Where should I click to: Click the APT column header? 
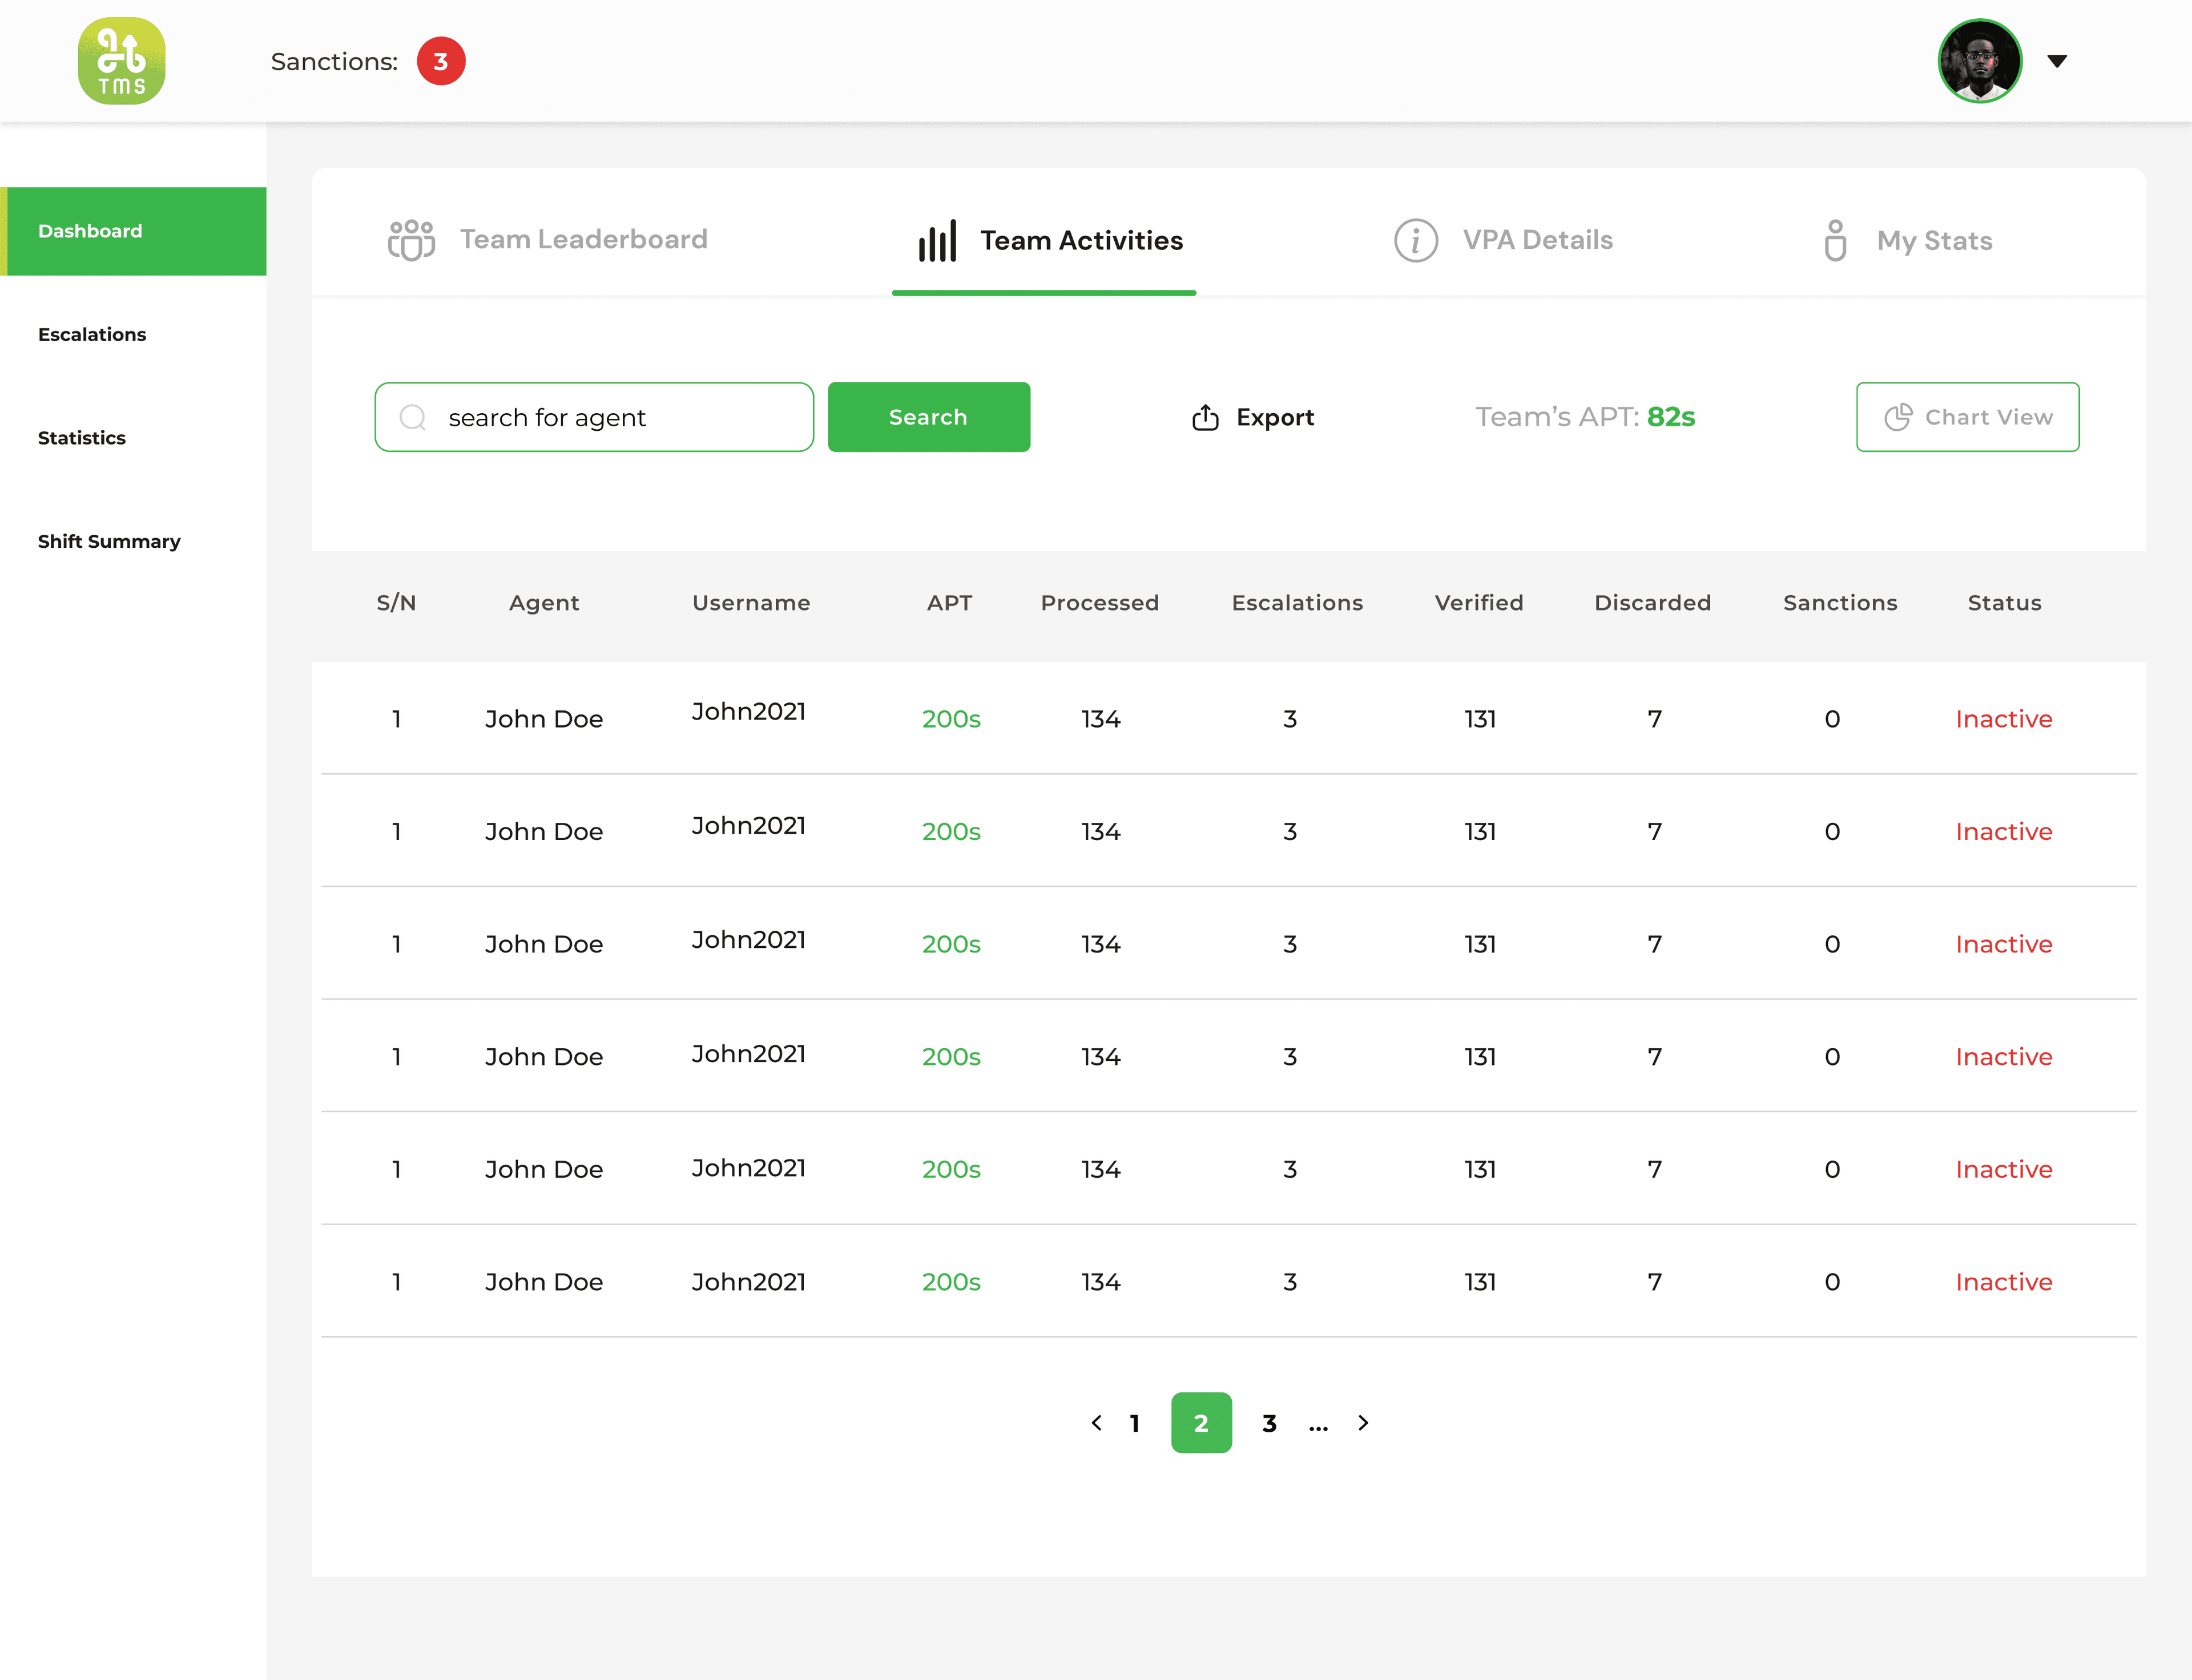tap(949, 603)
